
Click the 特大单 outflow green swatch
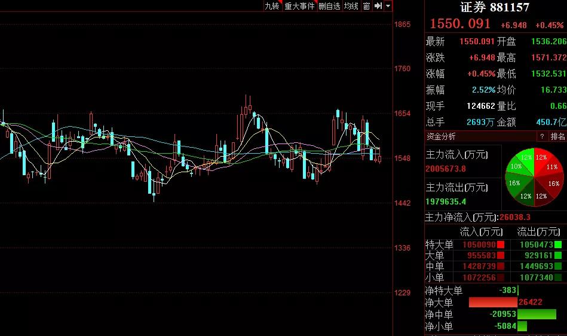[558, 245]
